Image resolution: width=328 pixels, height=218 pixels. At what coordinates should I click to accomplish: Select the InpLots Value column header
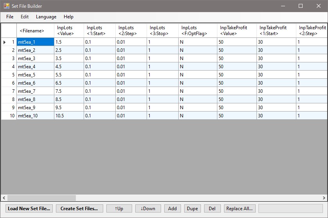(69, 31)
